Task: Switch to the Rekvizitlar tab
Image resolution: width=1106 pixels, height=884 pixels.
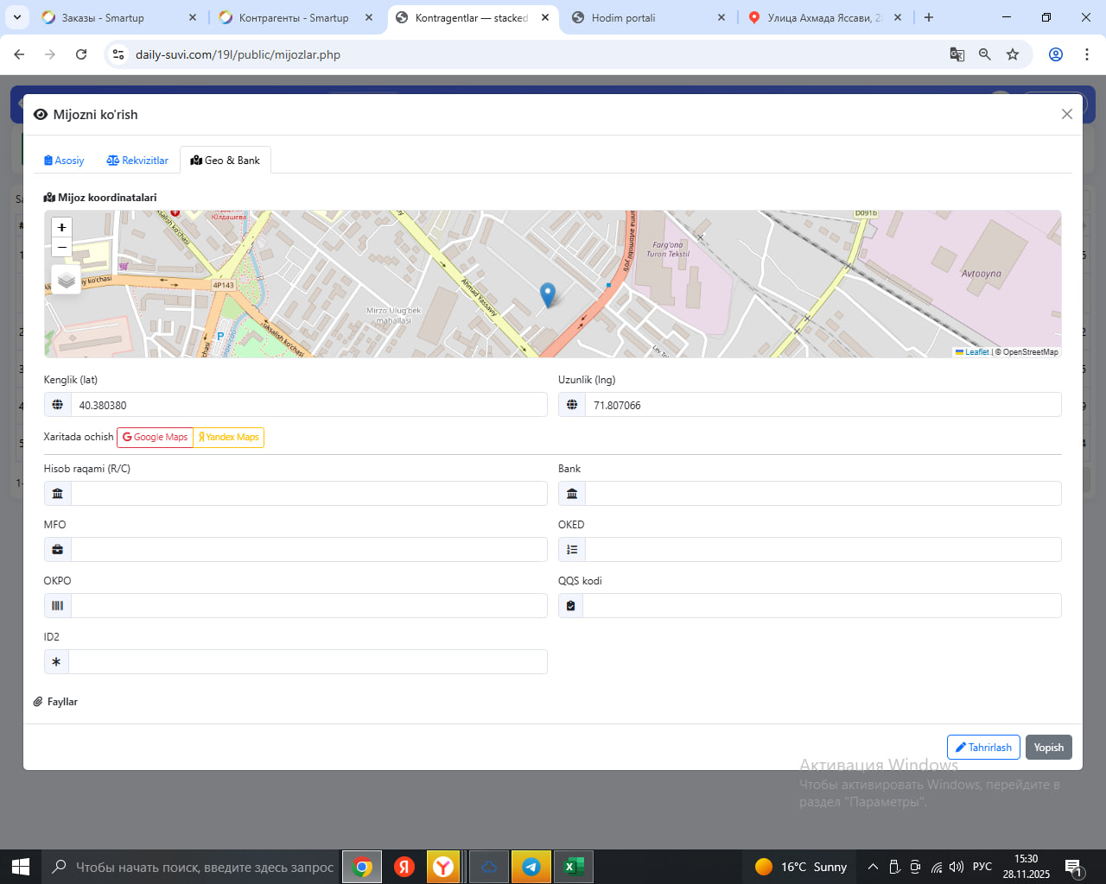Action: coord(137,161)
